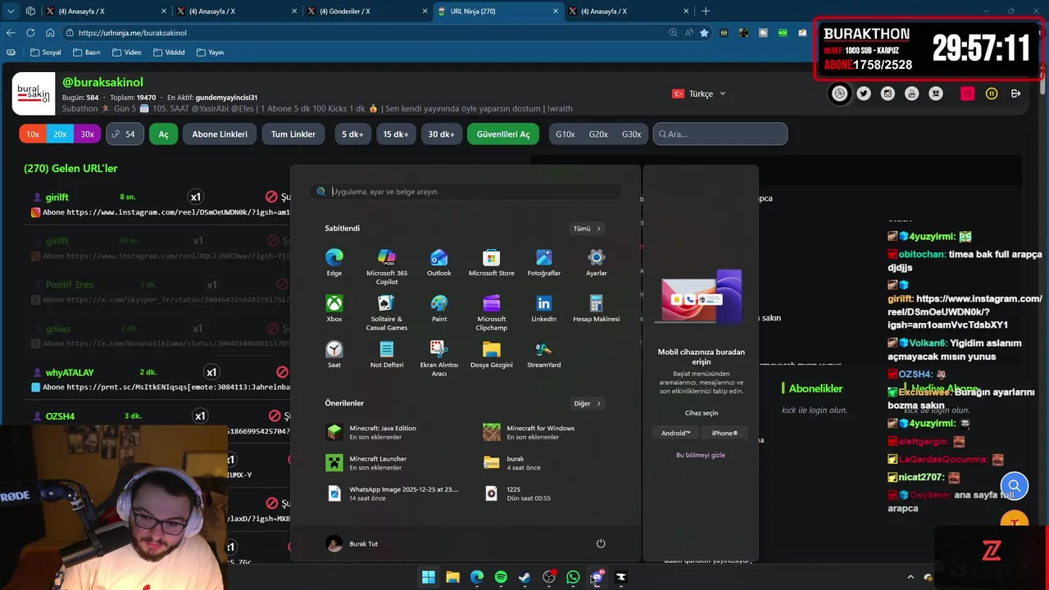Open Dosya Gezgini file explorer

pos(491,355)
